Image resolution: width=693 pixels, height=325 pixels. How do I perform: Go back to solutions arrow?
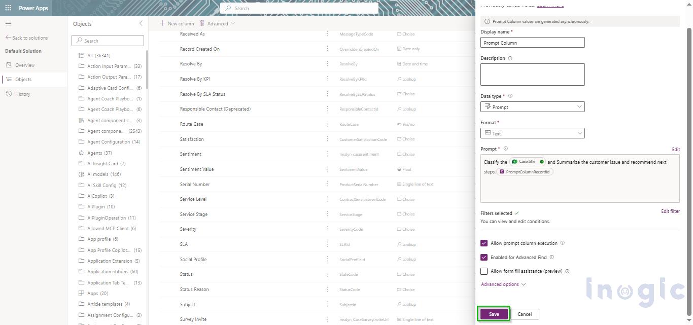pyautogui.click(x=8, y=38)
